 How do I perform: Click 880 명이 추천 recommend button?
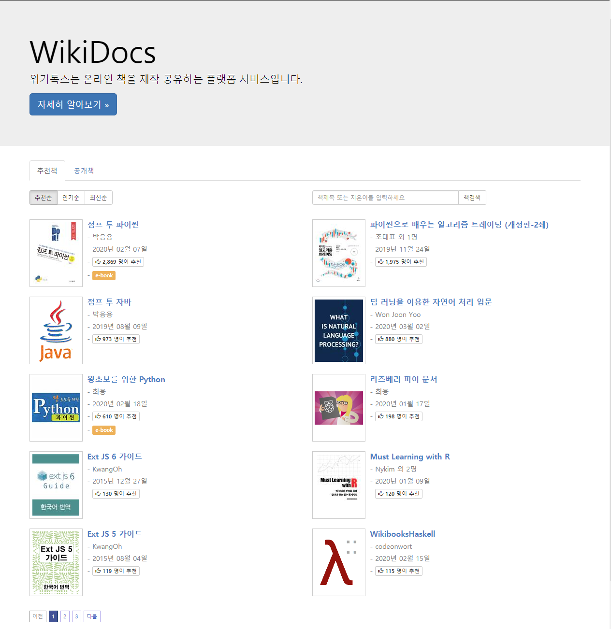(399, 339)
